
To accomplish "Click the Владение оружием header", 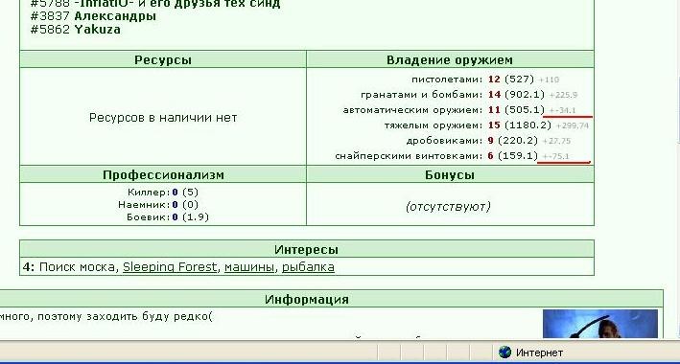I will click(x=450, y=59).
